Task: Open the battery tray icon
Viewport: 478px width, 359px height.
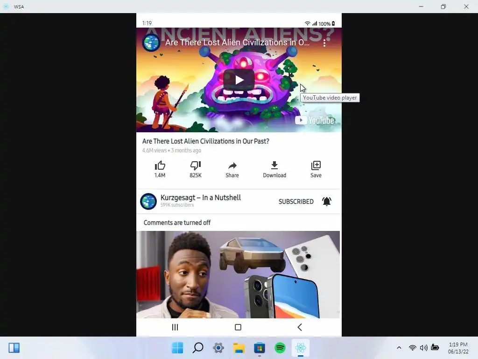Action: pyautogui.click(x=435, y=347)
